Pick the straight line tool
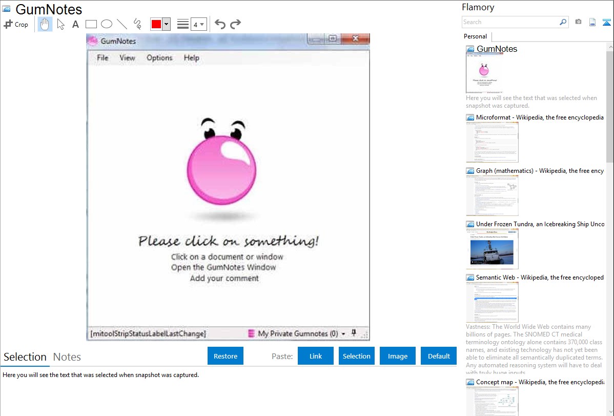614x416 pixels. 122,24
